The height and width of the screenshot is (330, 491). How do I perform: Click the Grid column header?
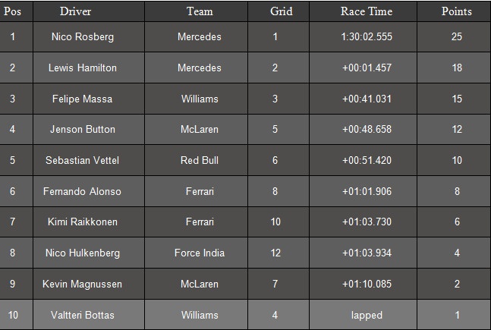[281, 11]
